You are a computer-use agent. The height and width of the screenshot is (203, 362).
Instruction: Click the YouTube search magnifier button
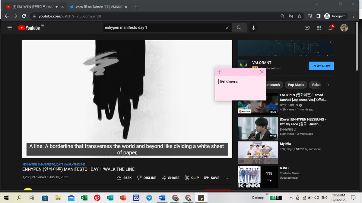[x=239, y=28]
